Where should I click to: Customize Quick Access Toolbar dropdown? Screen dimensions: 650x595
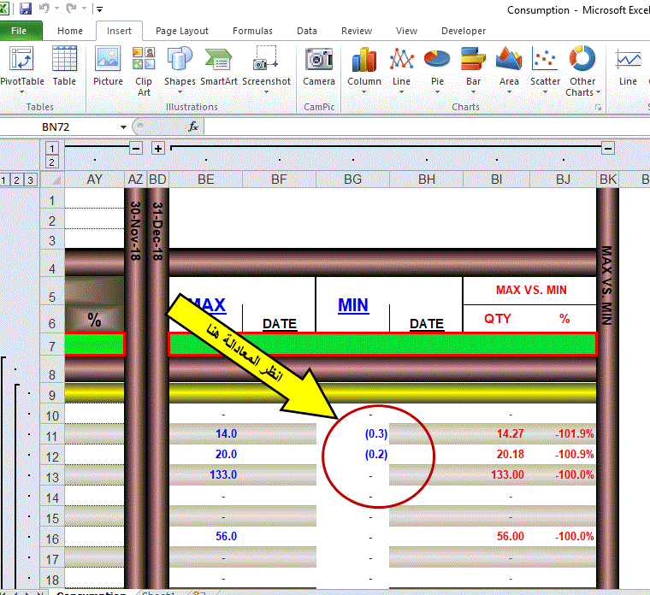point(99,9)
